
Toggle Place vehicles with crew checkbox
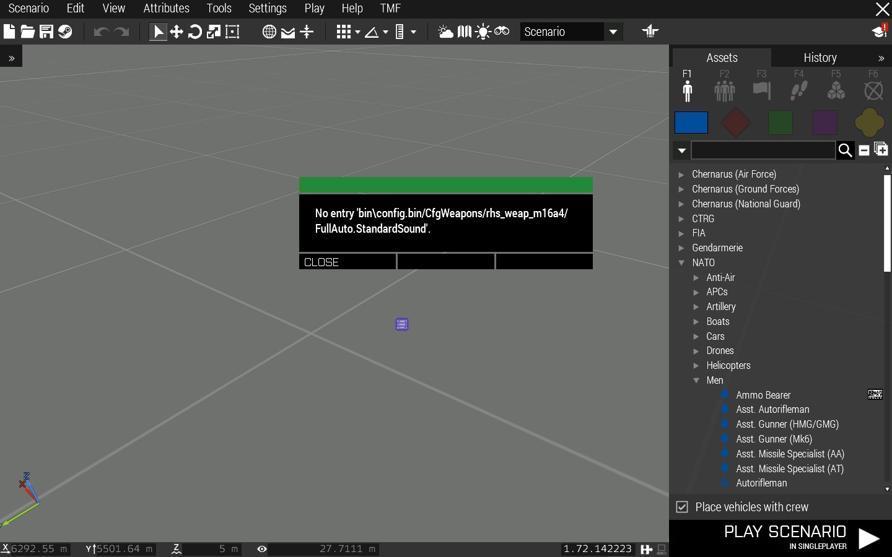(x=682, y=507)
